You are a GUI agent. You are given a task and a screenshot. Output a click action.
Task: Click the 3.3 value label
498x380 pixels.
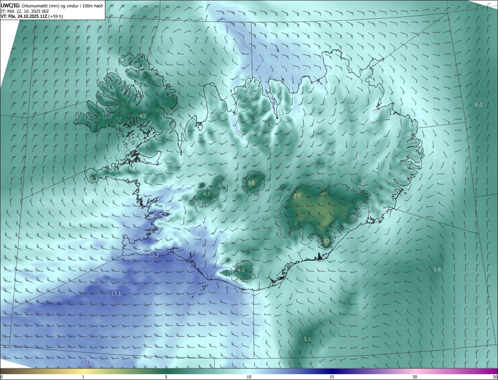click(x=326, y=241)
